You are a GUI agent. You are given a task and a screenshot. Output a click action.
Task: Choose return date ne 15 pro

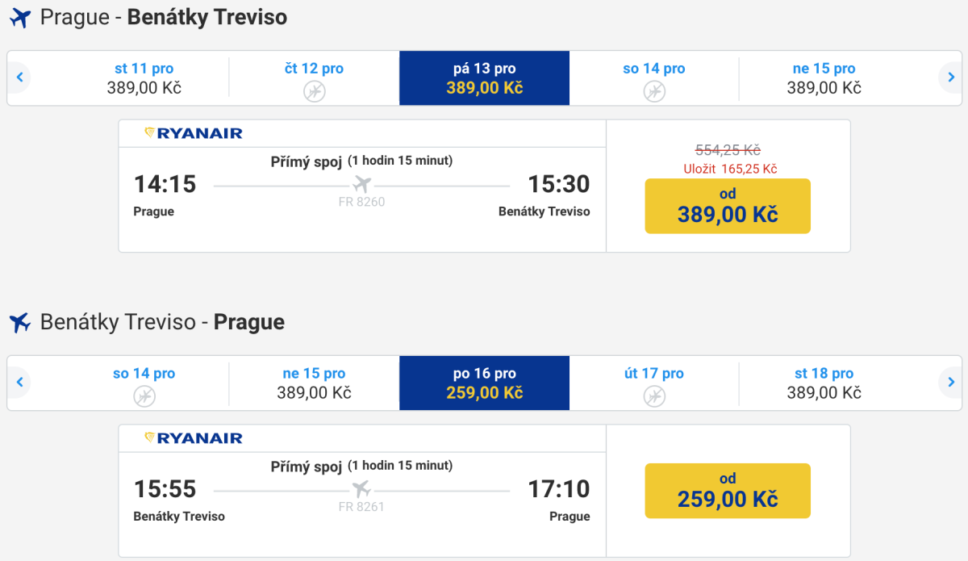coord(314,383)
